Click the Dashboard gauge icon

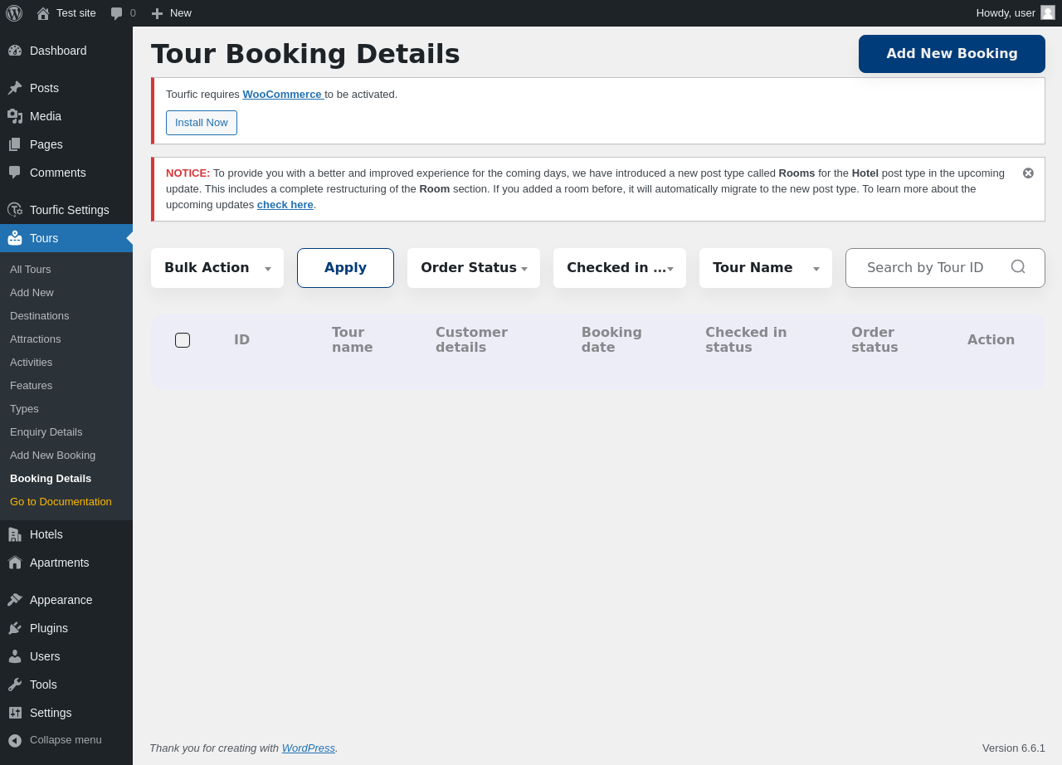coord(15,51)
